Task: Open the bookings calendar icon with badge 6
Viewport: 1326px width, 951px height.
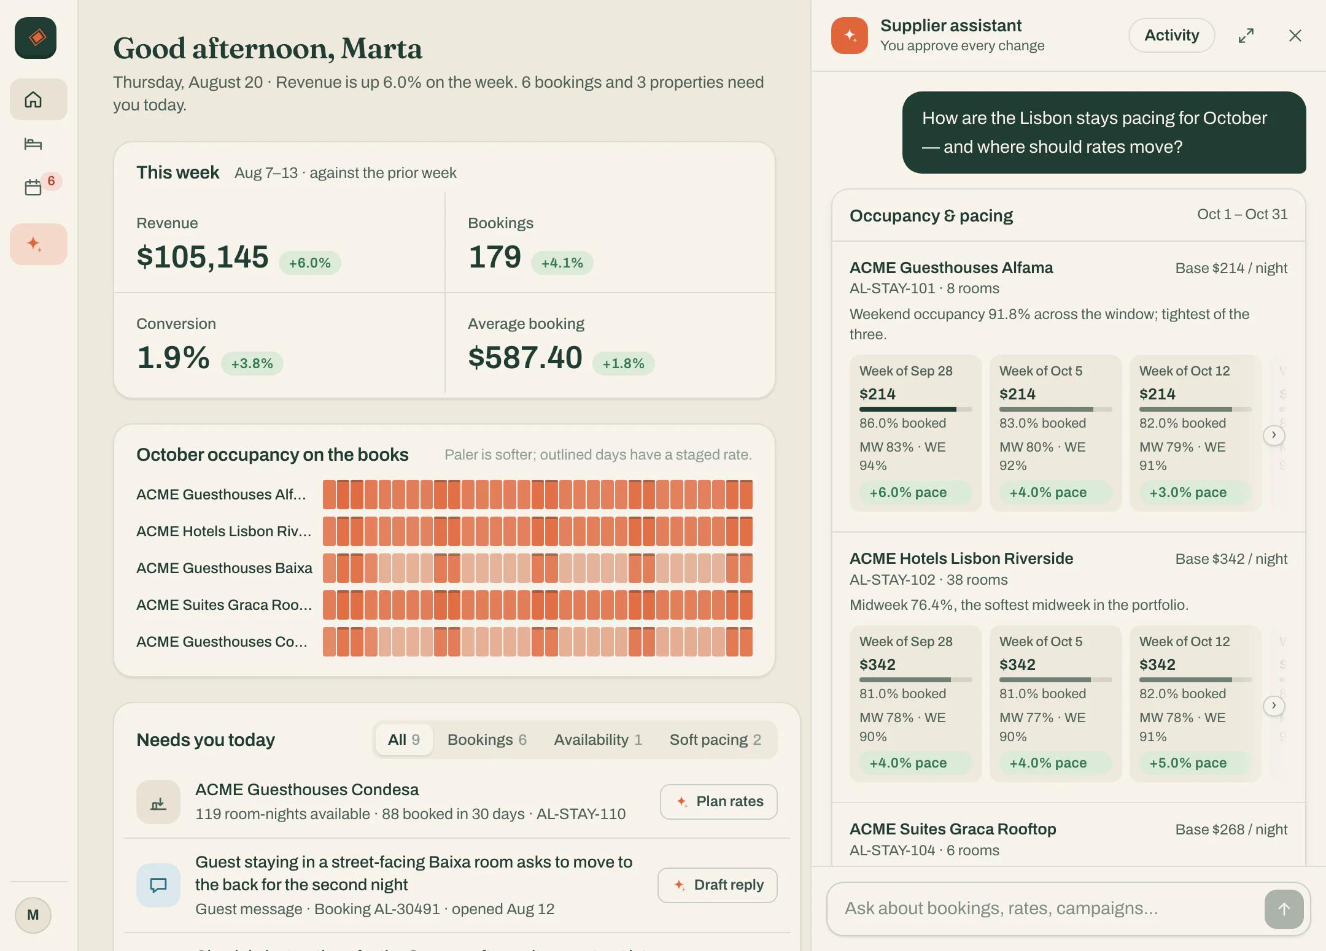Action: click(33, 187)
